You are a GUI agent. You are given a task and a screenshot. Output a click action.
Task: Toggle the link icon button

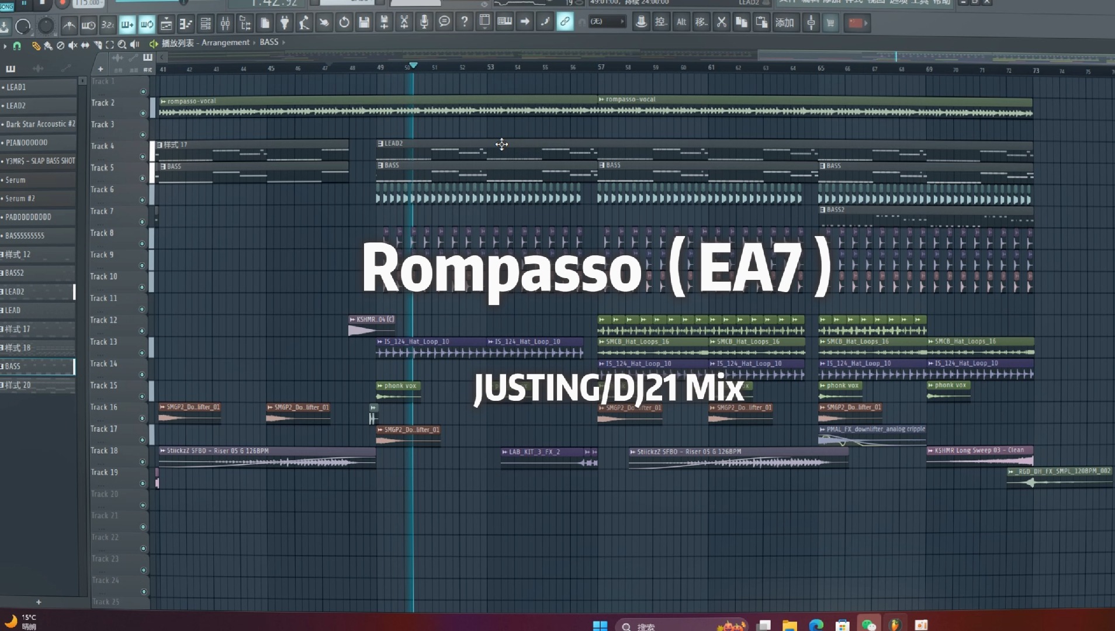(x=565, y=22)
